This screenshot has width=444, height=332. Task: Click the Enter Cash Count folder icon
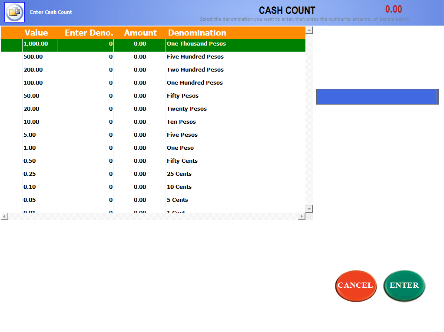click(15, 12)
